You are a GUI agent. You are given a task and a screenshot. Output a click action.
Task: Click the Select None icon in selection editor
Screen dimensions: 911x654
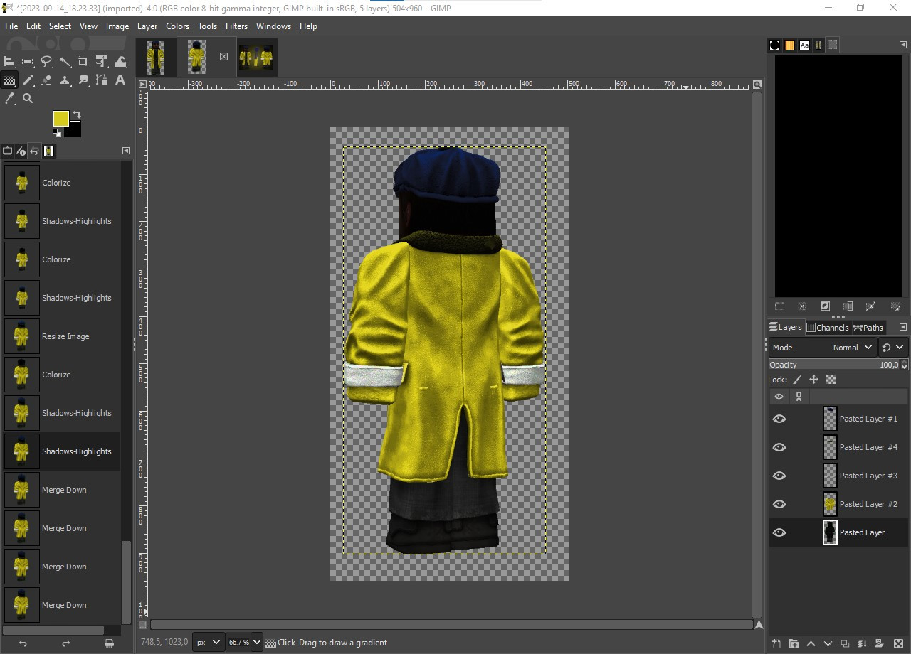pos(802,306)
